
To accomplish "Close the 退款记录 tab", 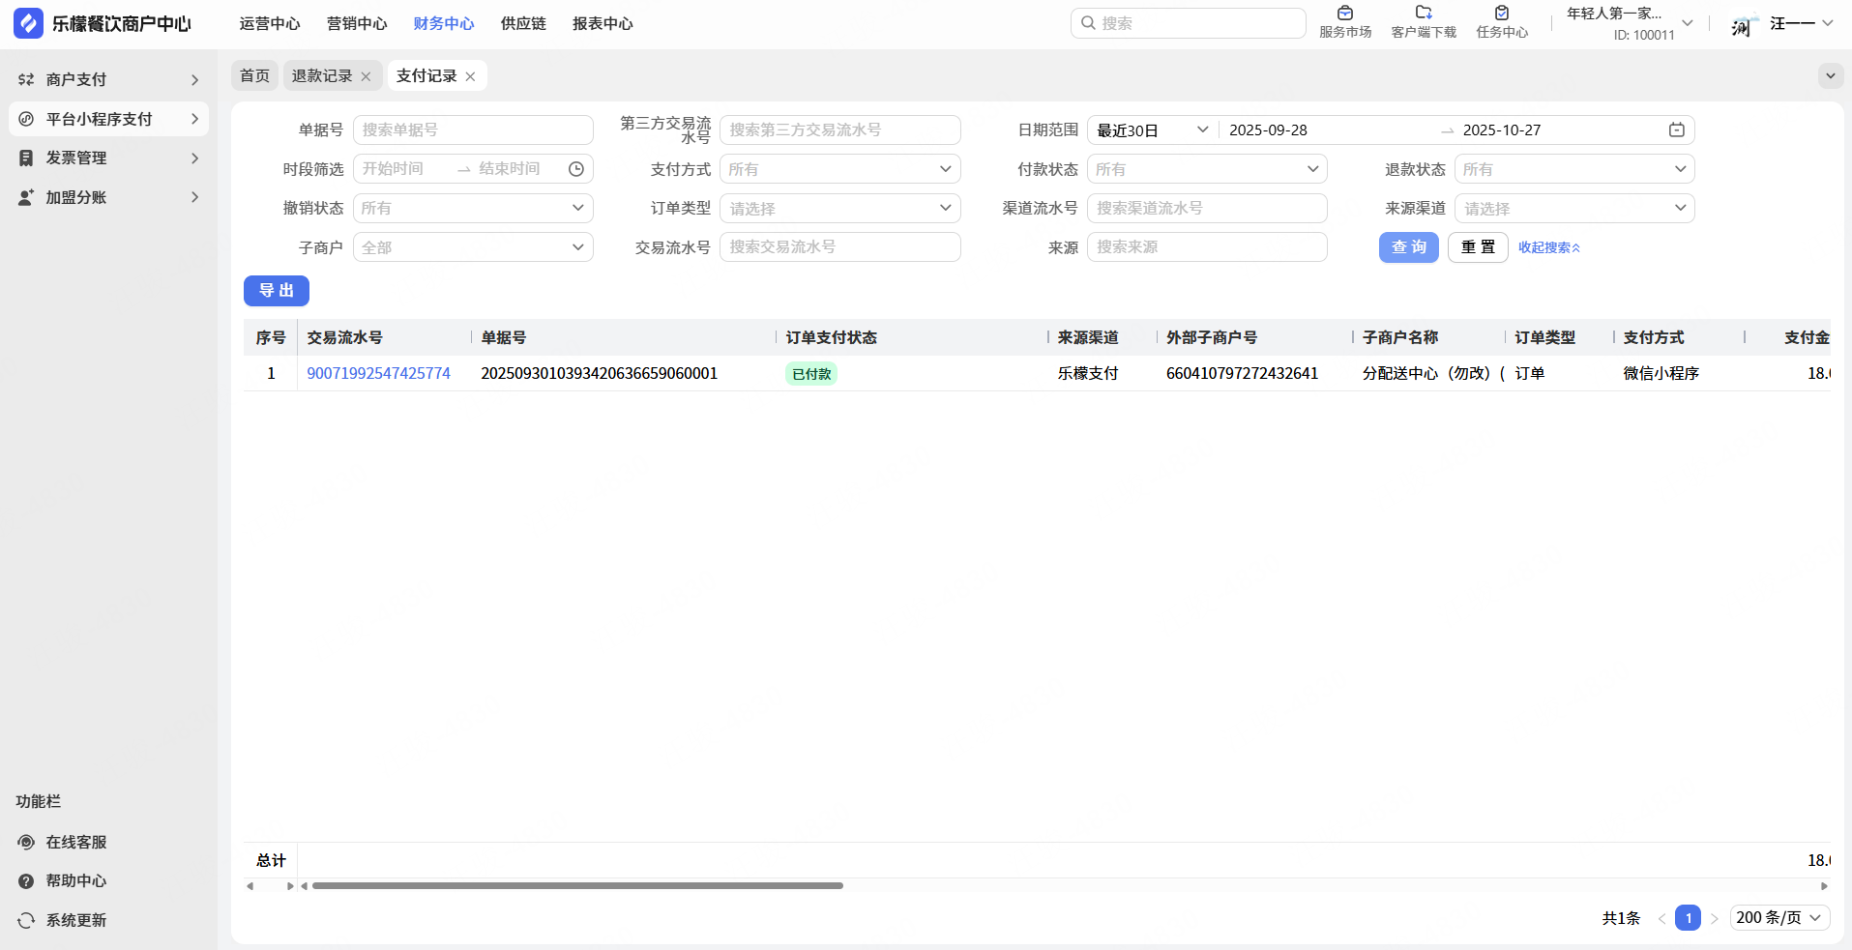I will pos(366,76).
